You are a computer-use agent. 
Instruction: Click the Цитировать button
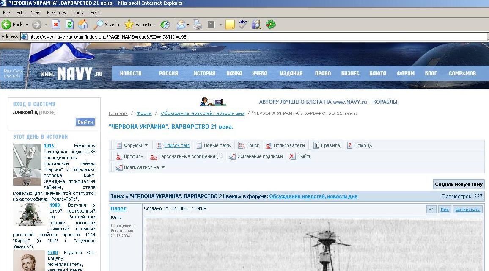467,210
